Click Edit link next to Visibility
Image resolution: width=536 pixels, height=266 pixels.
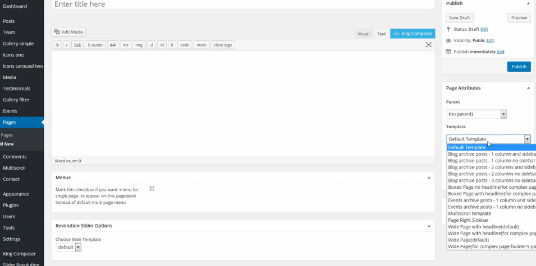click(x=490, y=40)
